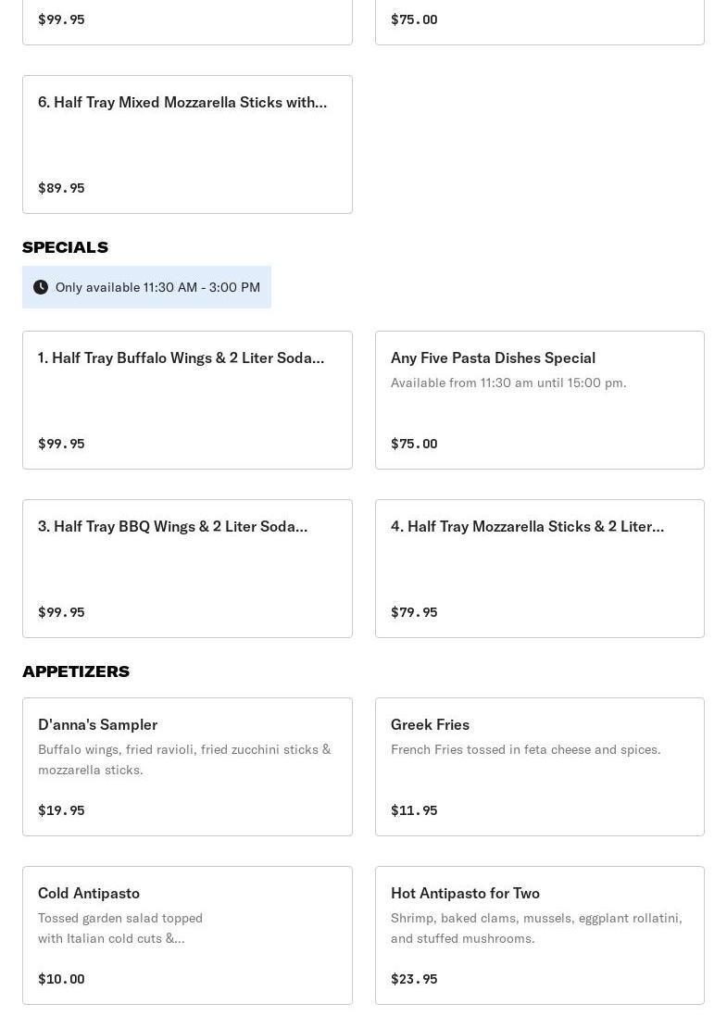
Task: Click the clock icon beside availability notice
Action: [x=41, y=287]
